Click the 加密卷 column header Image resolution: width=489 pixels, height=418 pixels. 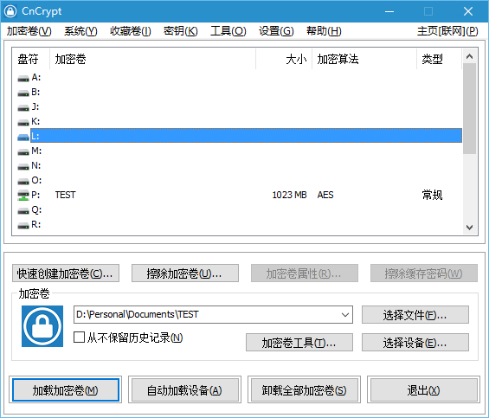152,59
